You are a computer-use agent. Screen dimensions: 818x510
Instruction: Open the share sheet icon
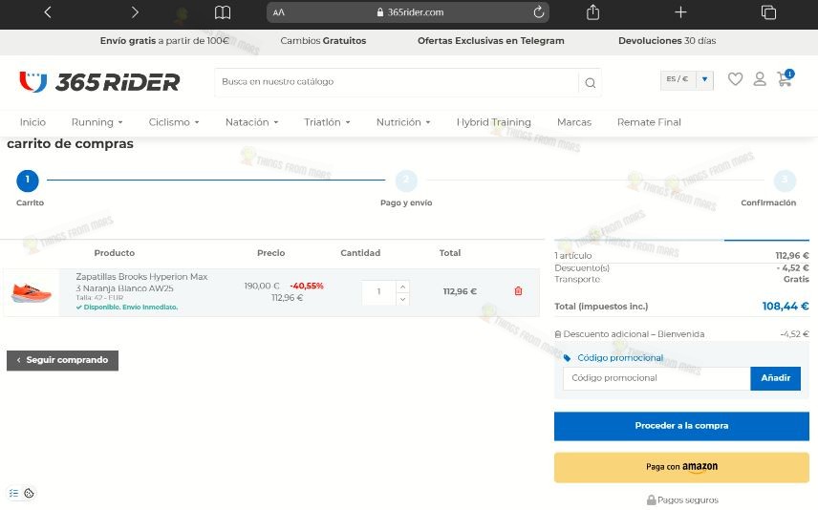click(x=592, y=12)
